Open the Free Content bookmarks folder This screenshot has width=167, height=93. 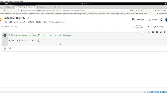coord(68,14)
